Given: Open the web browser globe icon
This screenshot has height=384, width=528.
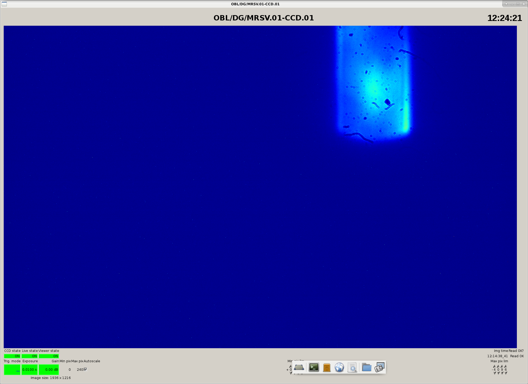Looking at the screenshot, I should point(339,367).
